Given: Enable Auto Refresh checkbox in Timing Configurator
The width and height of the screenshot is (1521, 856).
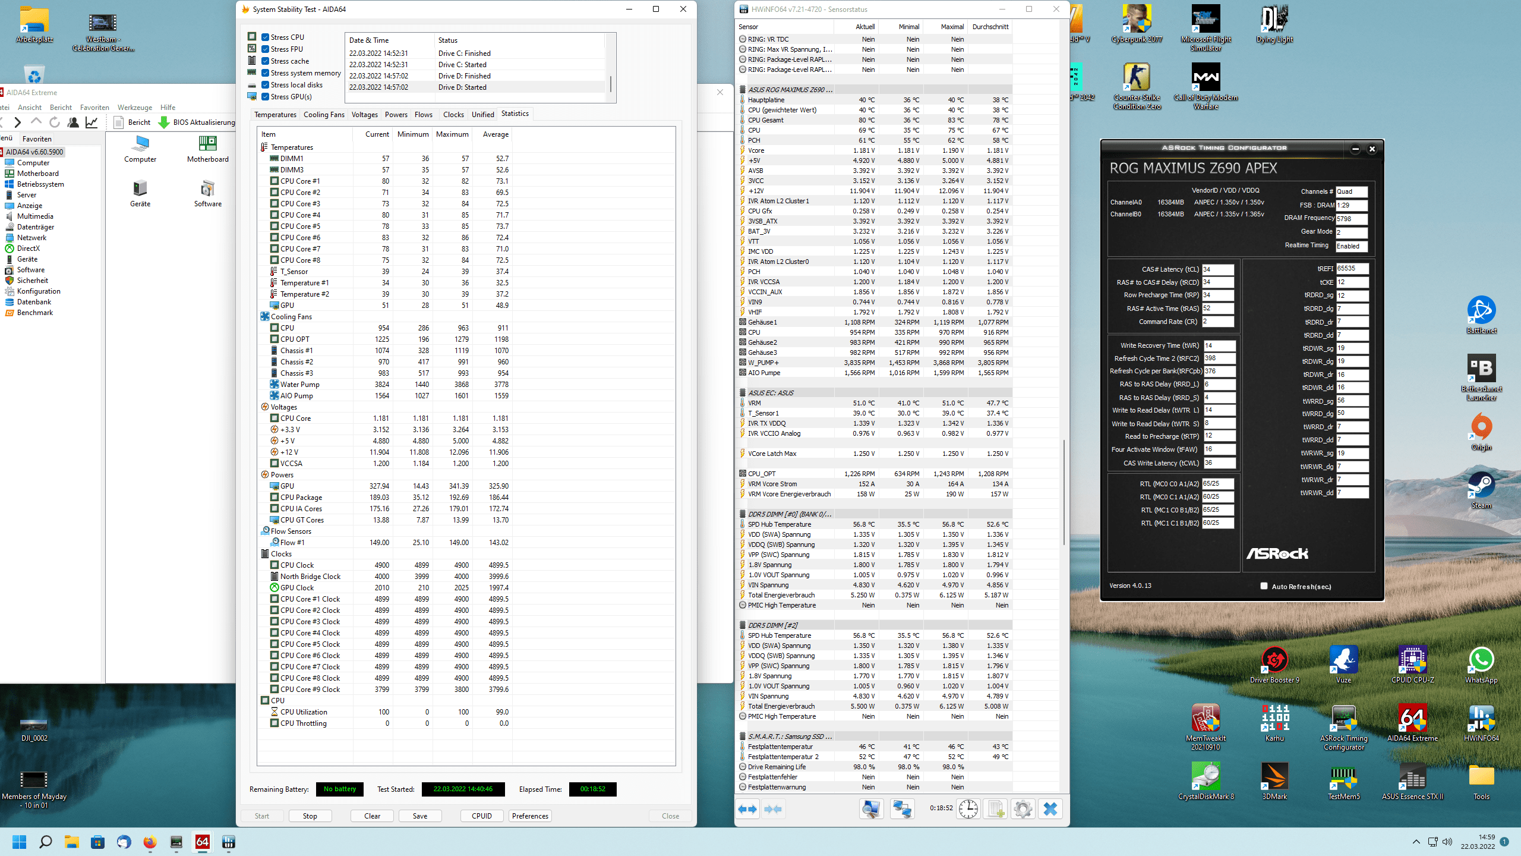Looking at the screenshot, I should click(1264, 586).
